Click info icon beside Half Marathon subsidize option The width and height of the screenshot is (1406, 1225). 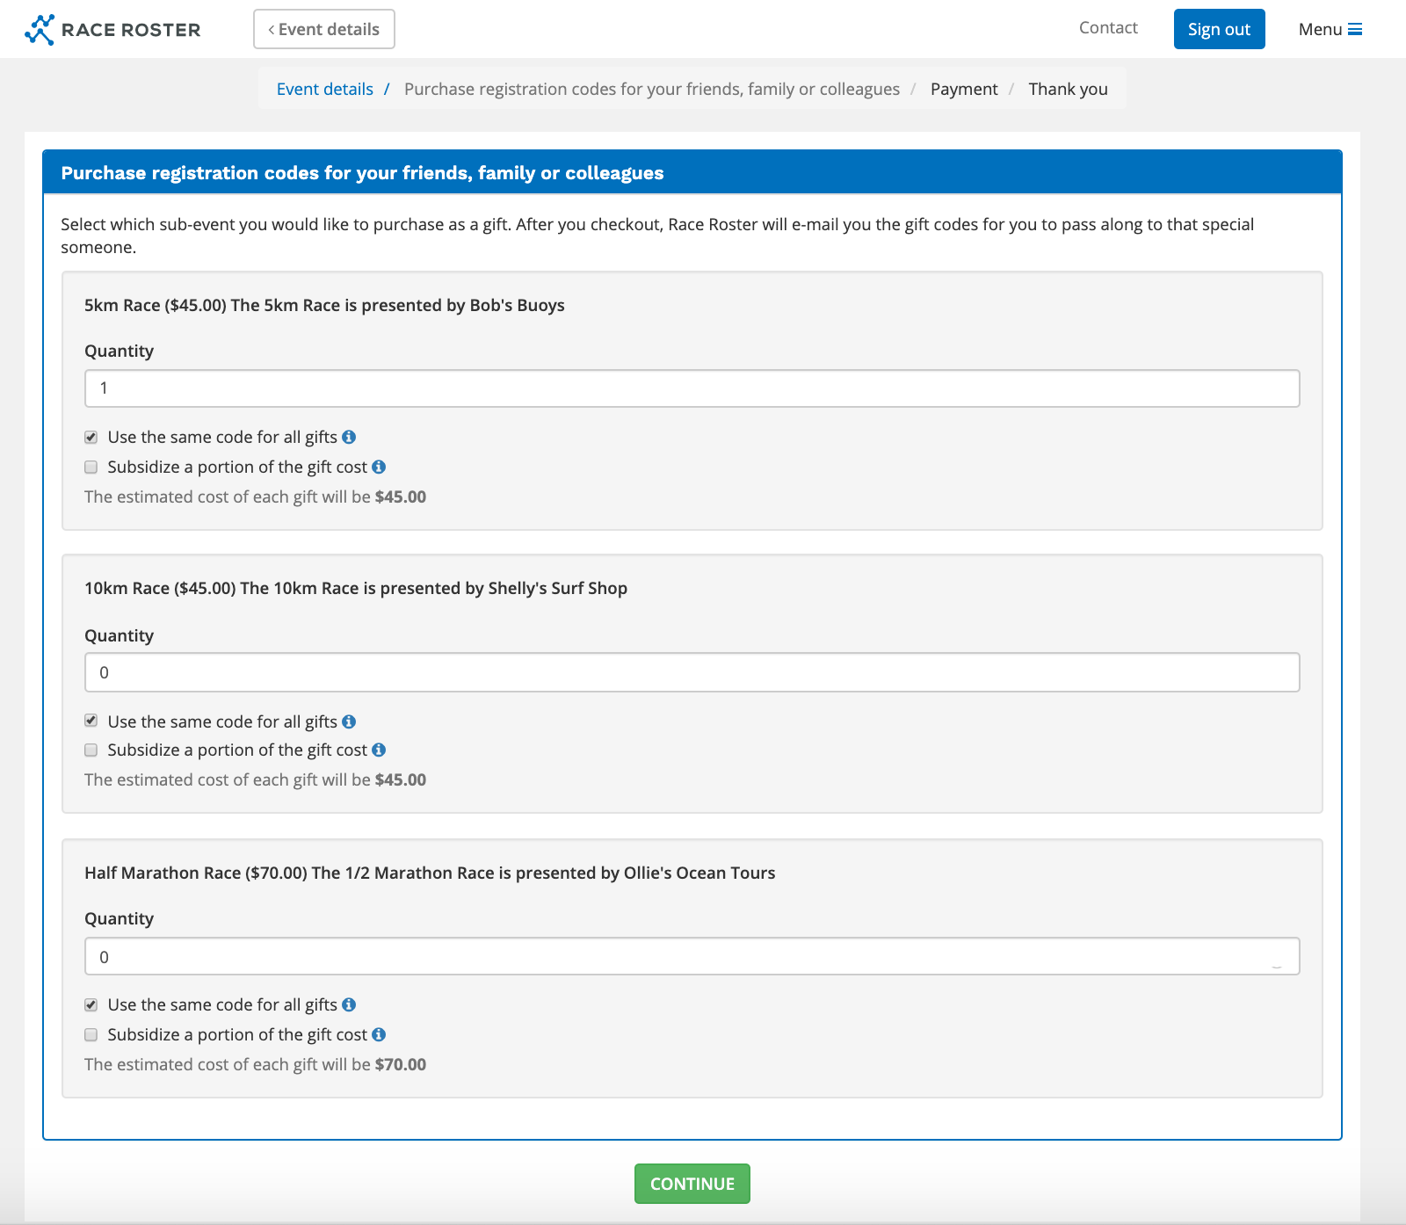pos(379,1034)
